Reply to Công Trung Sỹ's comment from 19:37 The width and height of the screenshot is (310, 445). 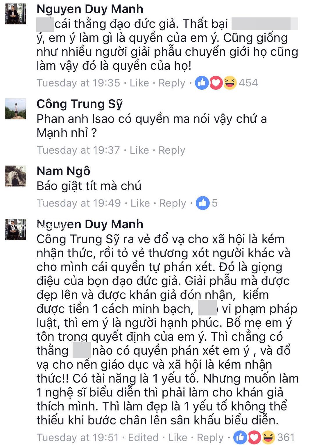172,150
